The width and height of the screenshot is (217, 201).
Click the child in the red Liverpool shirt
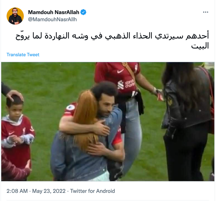pyautogui.click(x=17, y=133)
